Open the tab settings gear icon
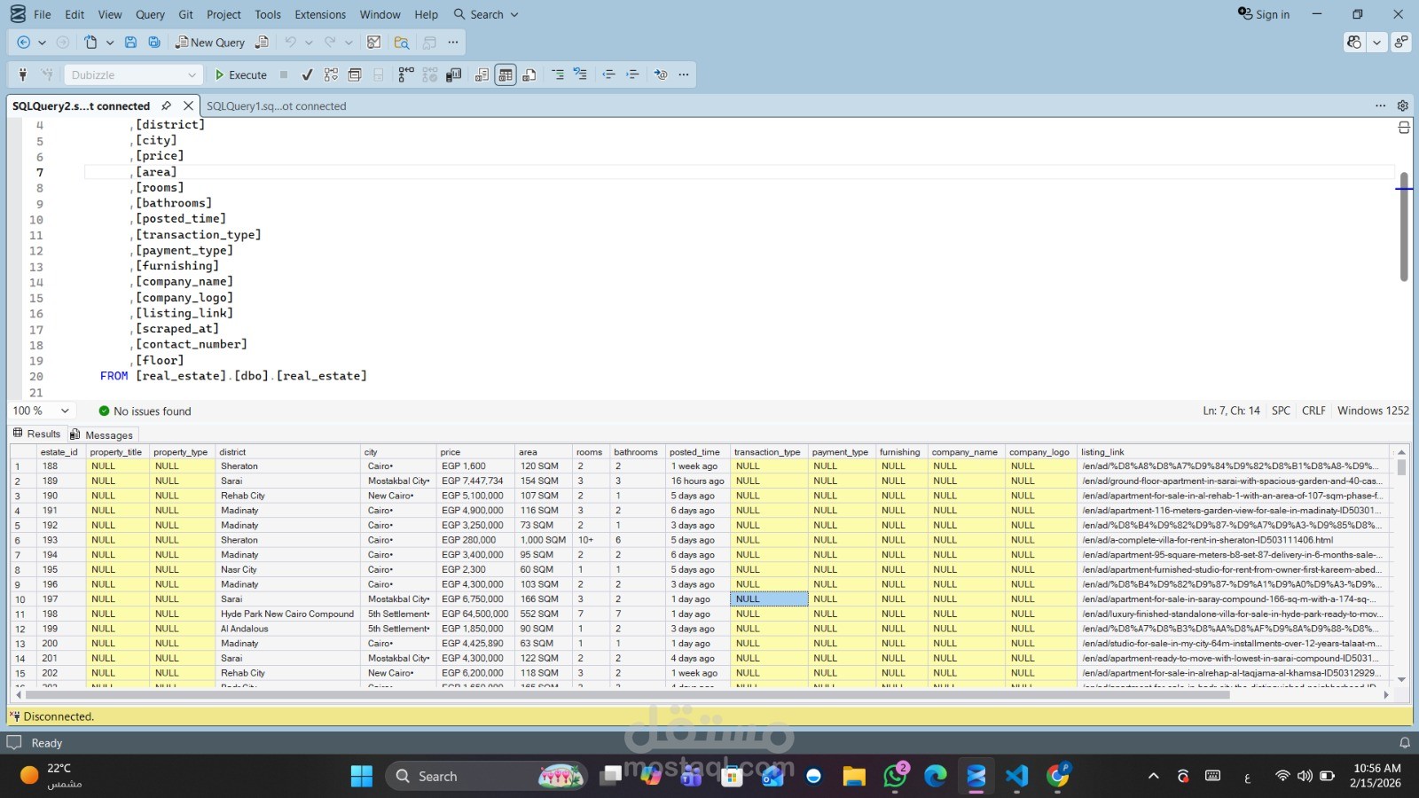 point(1403,106)
